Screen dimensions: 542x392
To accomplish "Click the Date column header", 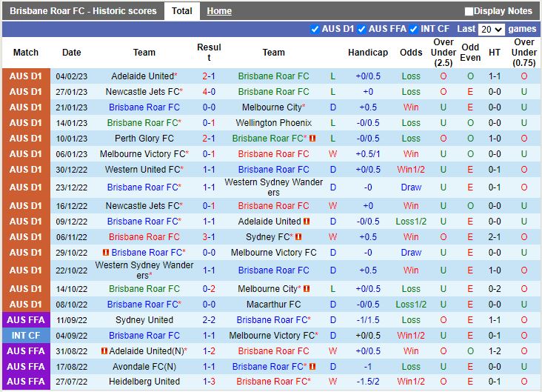I will (x=72, y=53).
